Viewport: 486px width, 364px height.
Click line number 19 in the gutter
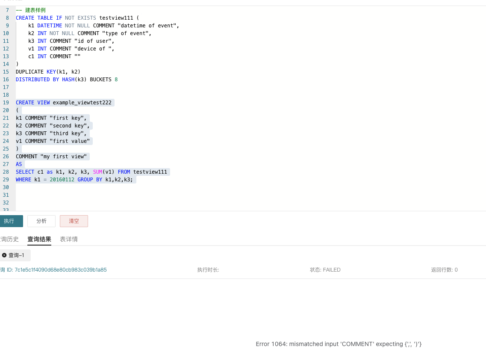[x=6, y=103]
